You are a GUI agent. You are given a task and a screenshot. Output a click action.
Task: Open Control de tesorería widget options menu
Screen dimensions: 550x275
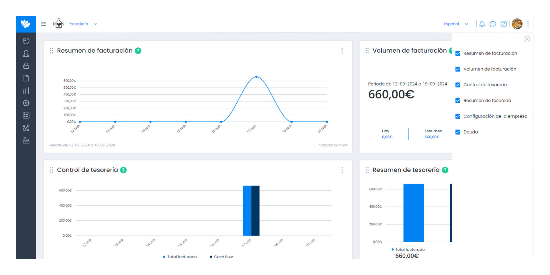pyautogui.click(x=342, y=170)
